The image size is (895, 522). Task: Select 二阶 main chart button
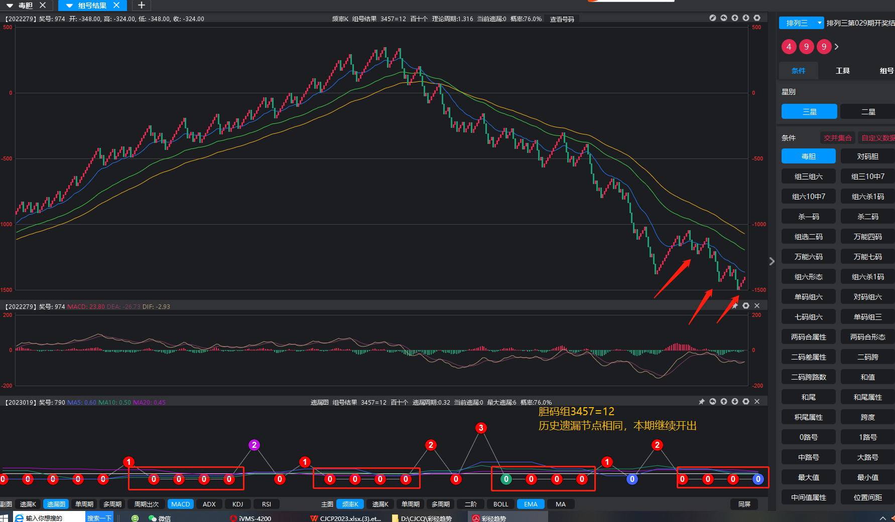click(471, 504)
